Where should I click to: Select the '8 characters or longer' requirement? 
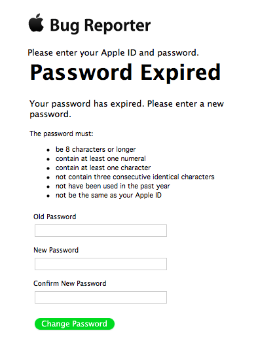96,149
